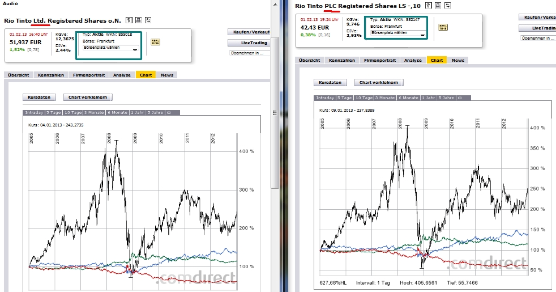This screenshot has height=292, width=556.
Task: Click the Ltd. window scroll-up arrow
Action: 275,4
